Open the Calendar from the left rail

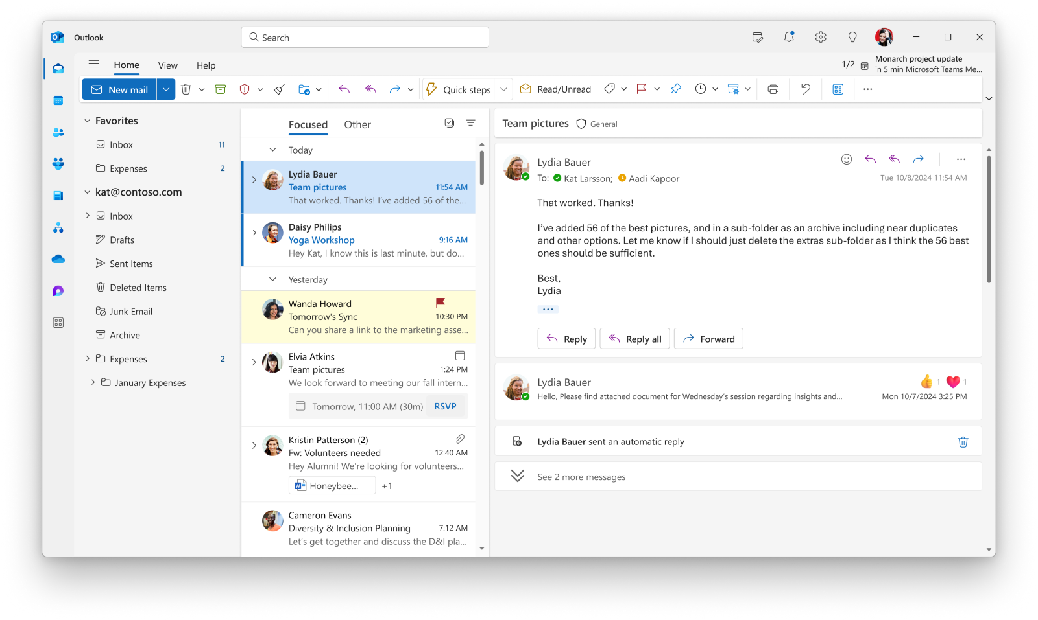[58, 100]
